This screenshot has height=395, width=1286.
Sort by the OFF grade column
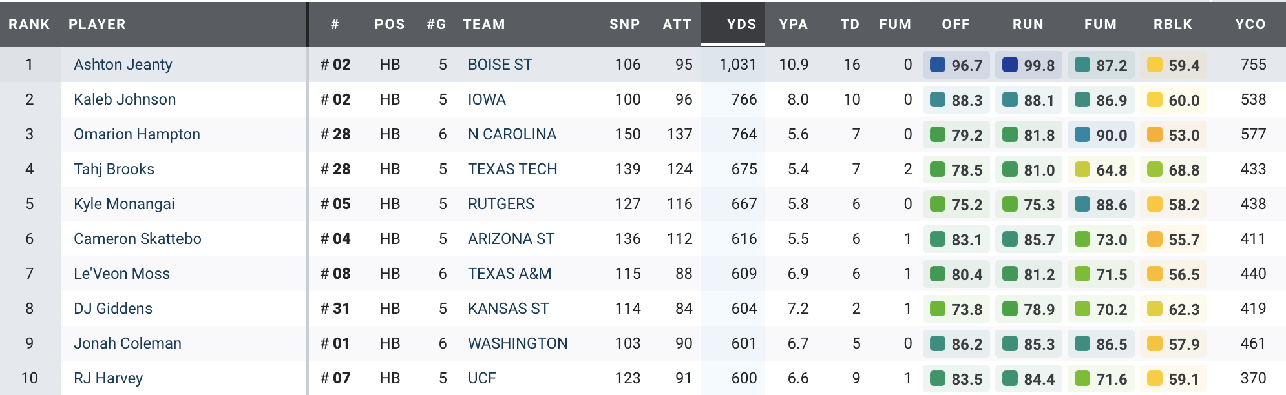956,25
